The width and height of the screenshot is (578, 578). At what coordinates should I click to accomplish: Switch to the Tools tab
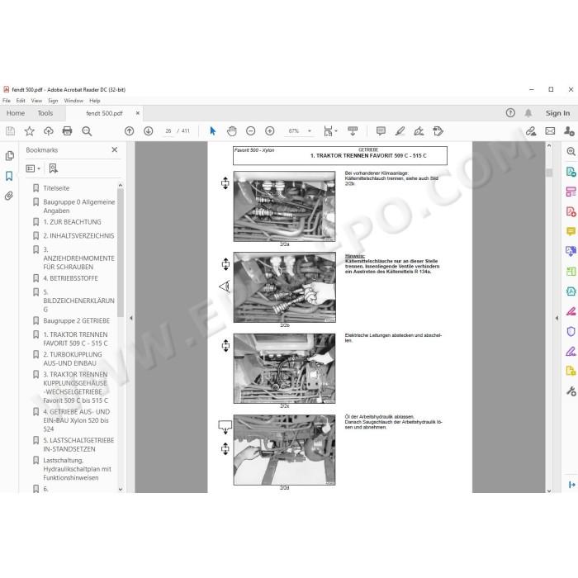[x=45, y=113]
